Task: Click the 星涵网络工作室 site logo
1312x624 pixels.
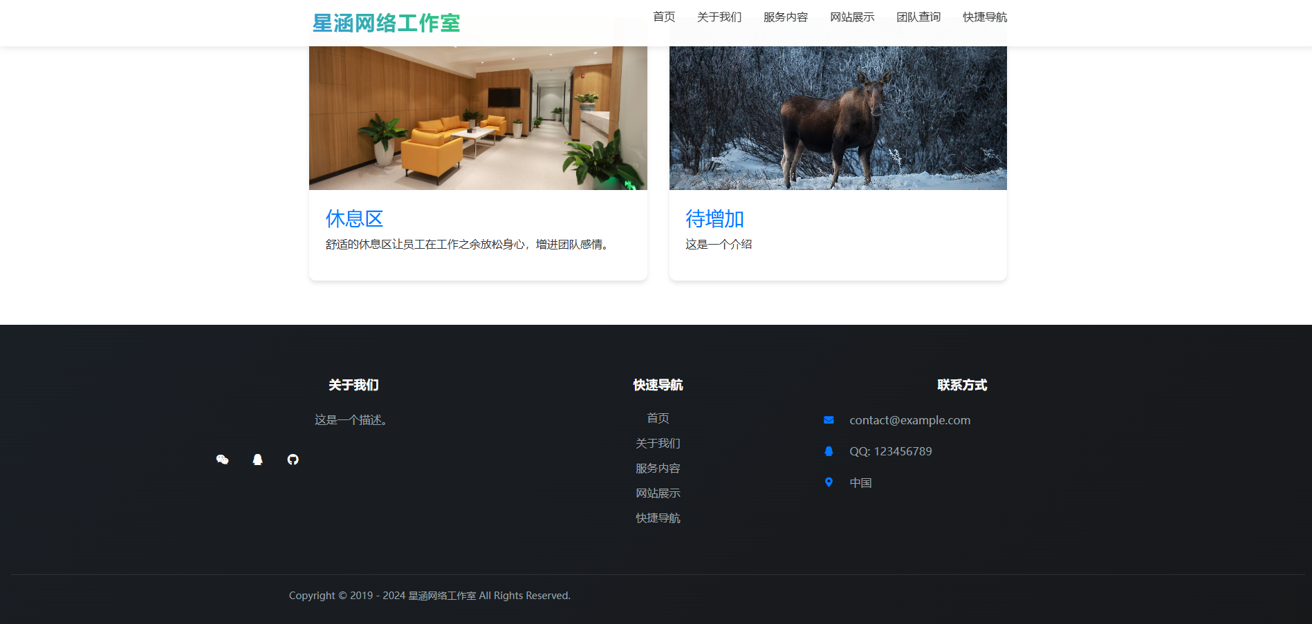Action: tap(386, 23)
